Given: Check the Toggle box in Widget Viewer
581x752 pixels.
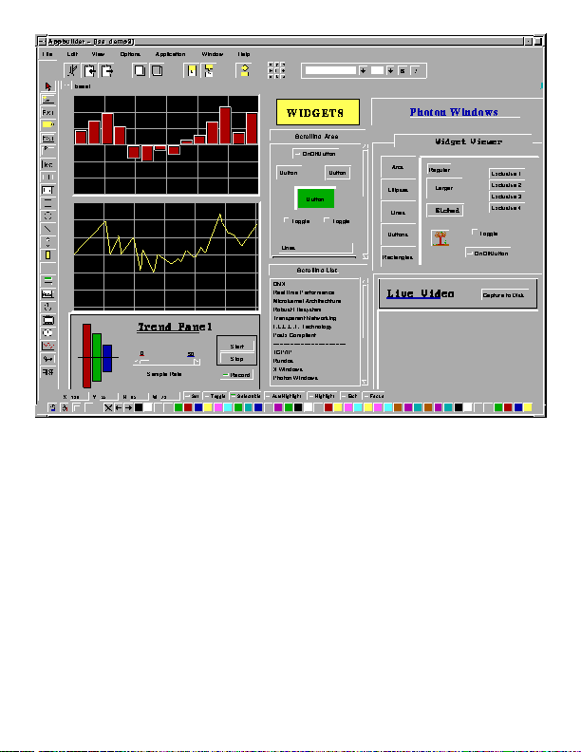Looking at the screenshot, I should (475, 233).
